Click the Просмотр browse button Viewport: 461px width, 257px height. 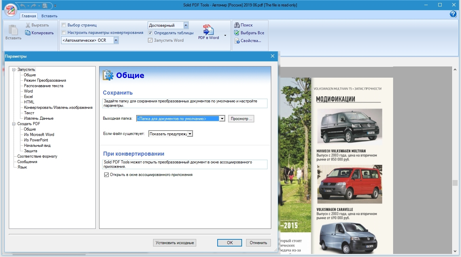[x=241, y=119]
